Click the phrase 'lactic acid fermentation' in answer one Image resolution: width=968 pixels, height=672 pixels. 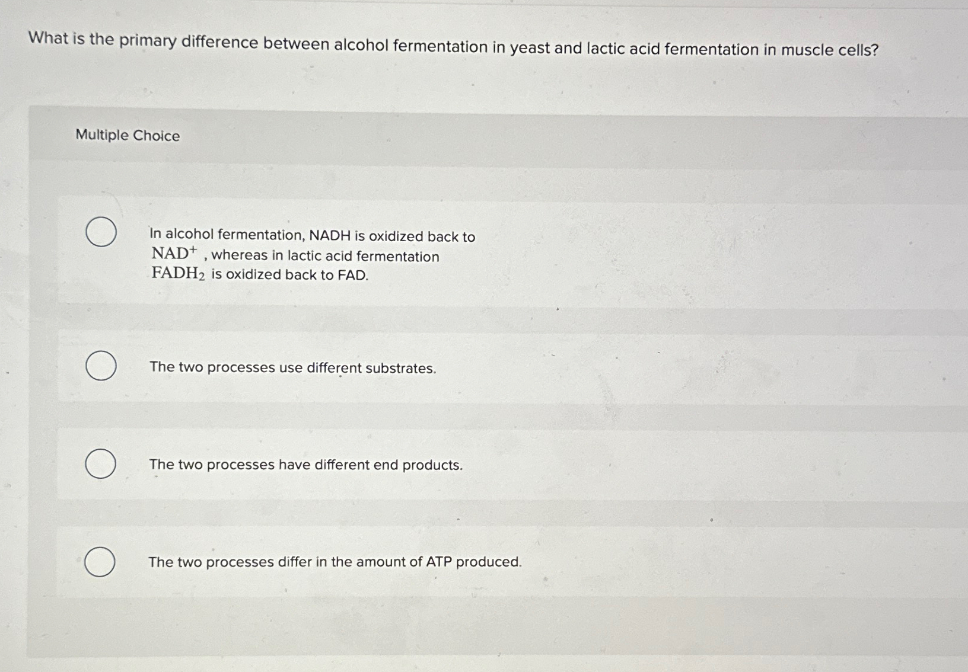pyautogui.click(x=362, y=256)
